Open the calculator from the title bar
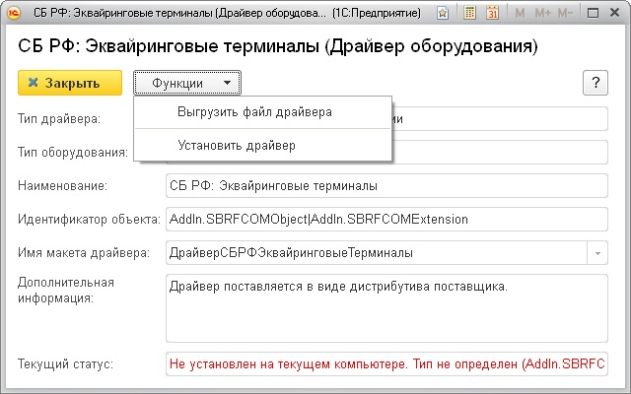Image resolution: width=631 pixels, height=394 pixels. [469, 15]
